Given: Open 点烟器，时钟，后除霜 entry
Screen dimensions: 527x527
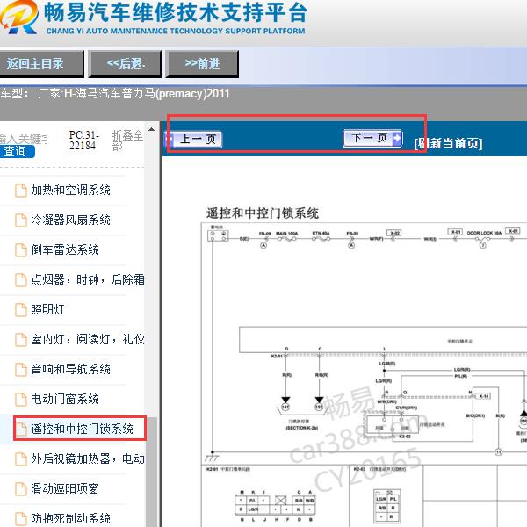Looking at the screenshot, I should (x=88, y=279).
